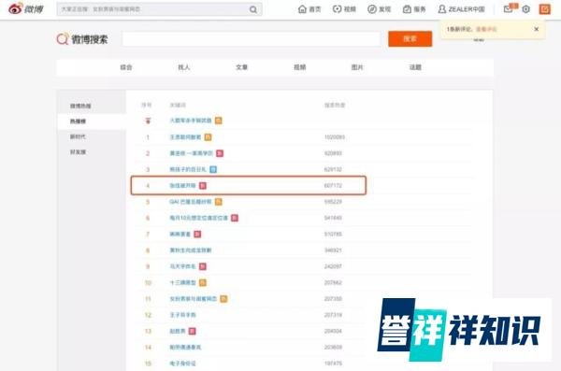Viewport: 561px width, 371px height.
Task: Switch to the 话题 search tab
Action: [x=415, y=67]
